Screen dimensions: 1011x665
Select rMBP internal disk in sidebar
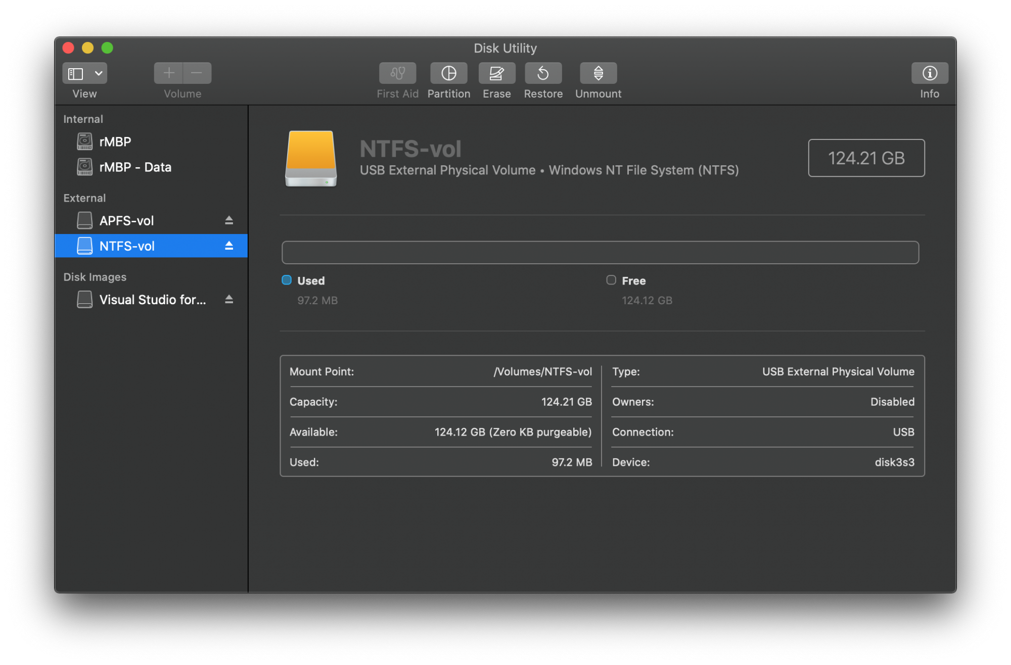point(115,142)
